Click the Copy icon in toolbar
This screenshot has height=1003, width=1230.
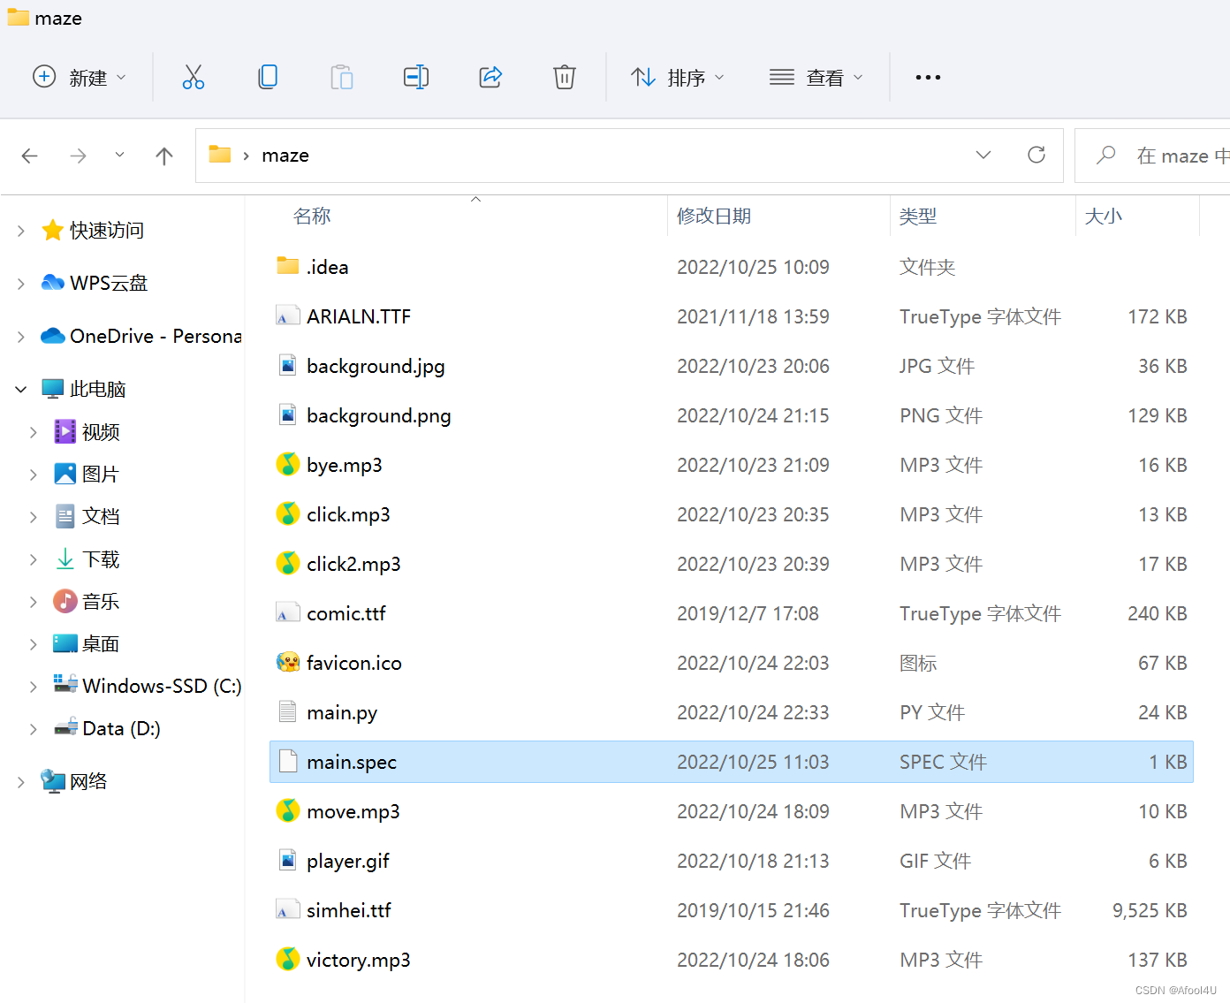click(268, 78)
